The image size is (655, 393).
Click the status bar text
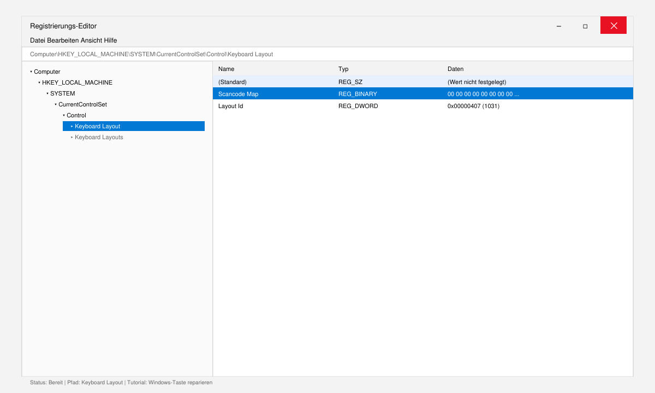[x=121, y=383]
